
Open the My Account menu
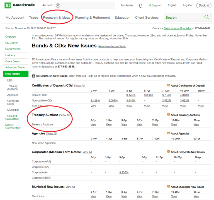[x=15, y=18]
